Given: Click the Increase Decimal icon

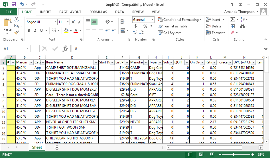Looking at the screenshot, I should 135,32.
